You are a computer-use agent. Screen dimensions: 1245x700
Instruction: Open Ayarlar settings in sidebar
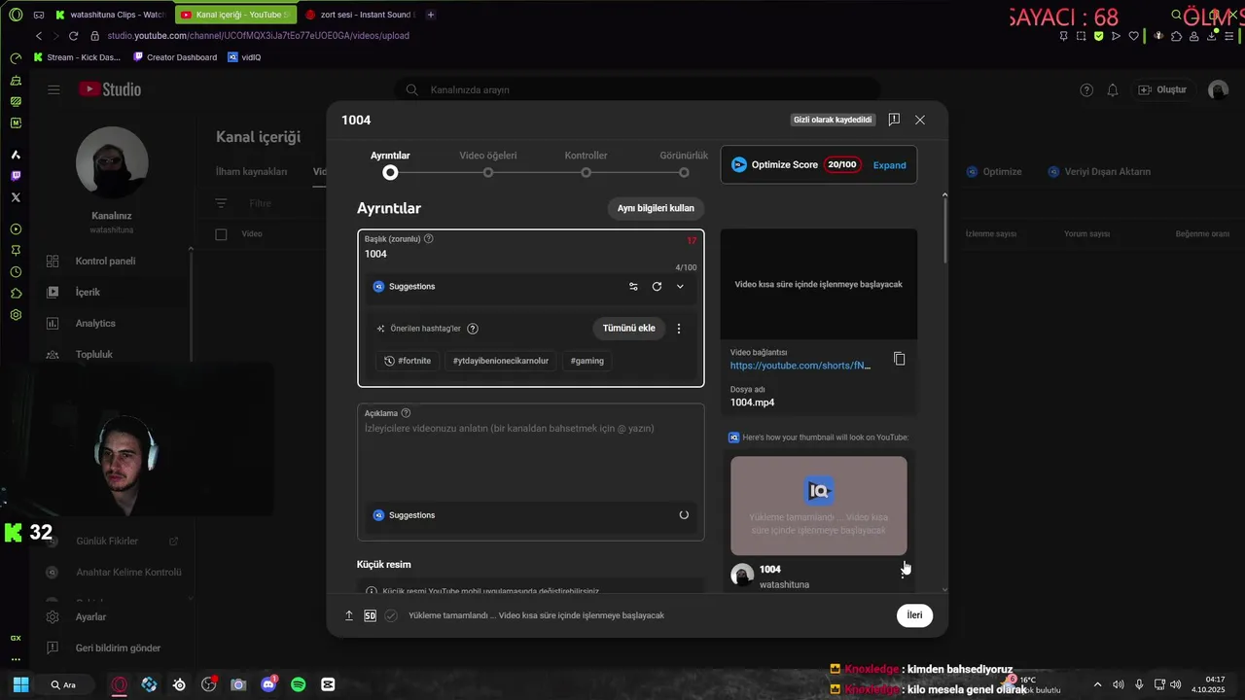[x=90, y=616]
